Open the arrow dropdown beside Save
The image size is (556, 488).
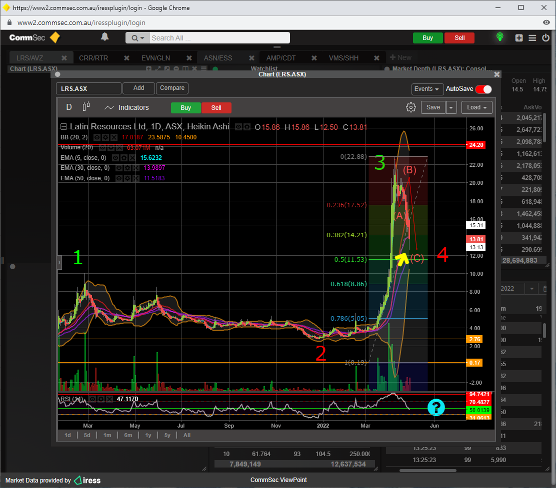(x=451, y=107)
